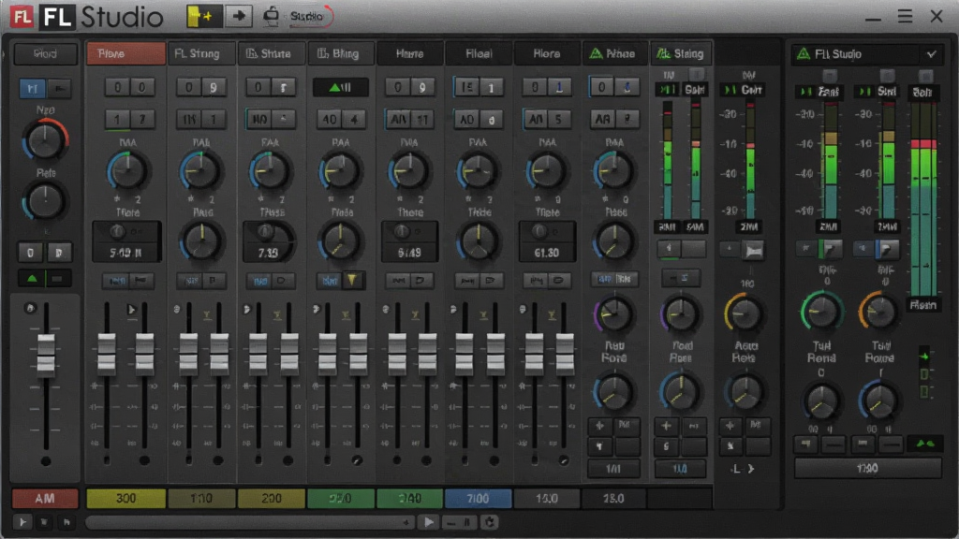
Task: Open the Studio pill selector in title bar
Action: pyautogui.click(x=310, y=17)
